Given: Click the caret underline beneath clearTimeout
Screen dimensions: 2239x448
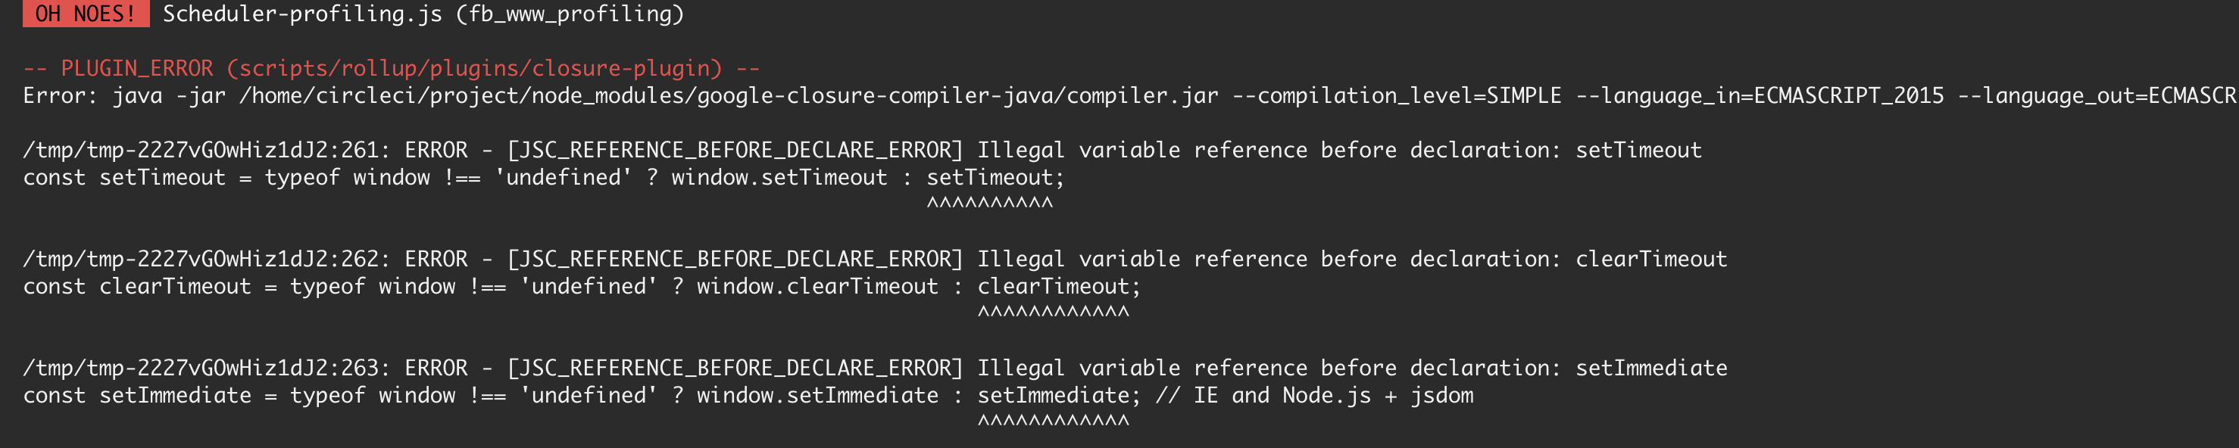Looking at the screenshot, I should (x=1053, y=313).
